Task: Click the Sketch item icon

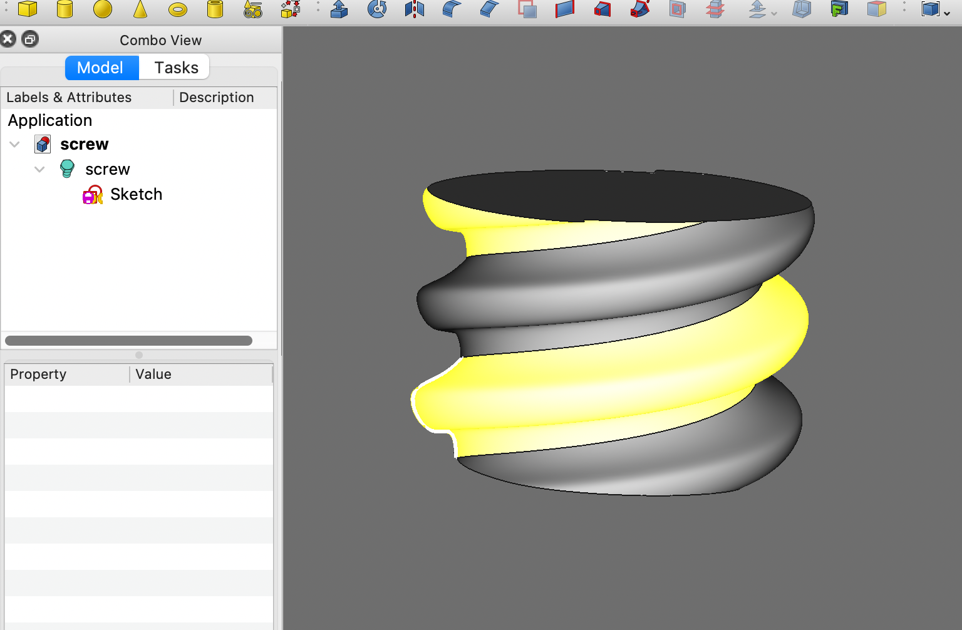Action: [93, 195]
